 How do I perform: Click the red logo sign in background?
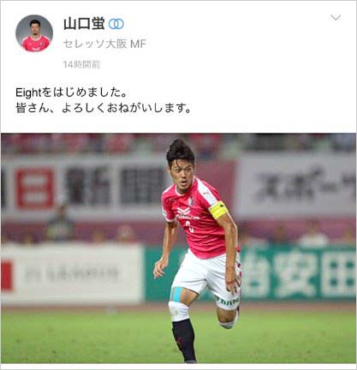click(x=35, y=188)
